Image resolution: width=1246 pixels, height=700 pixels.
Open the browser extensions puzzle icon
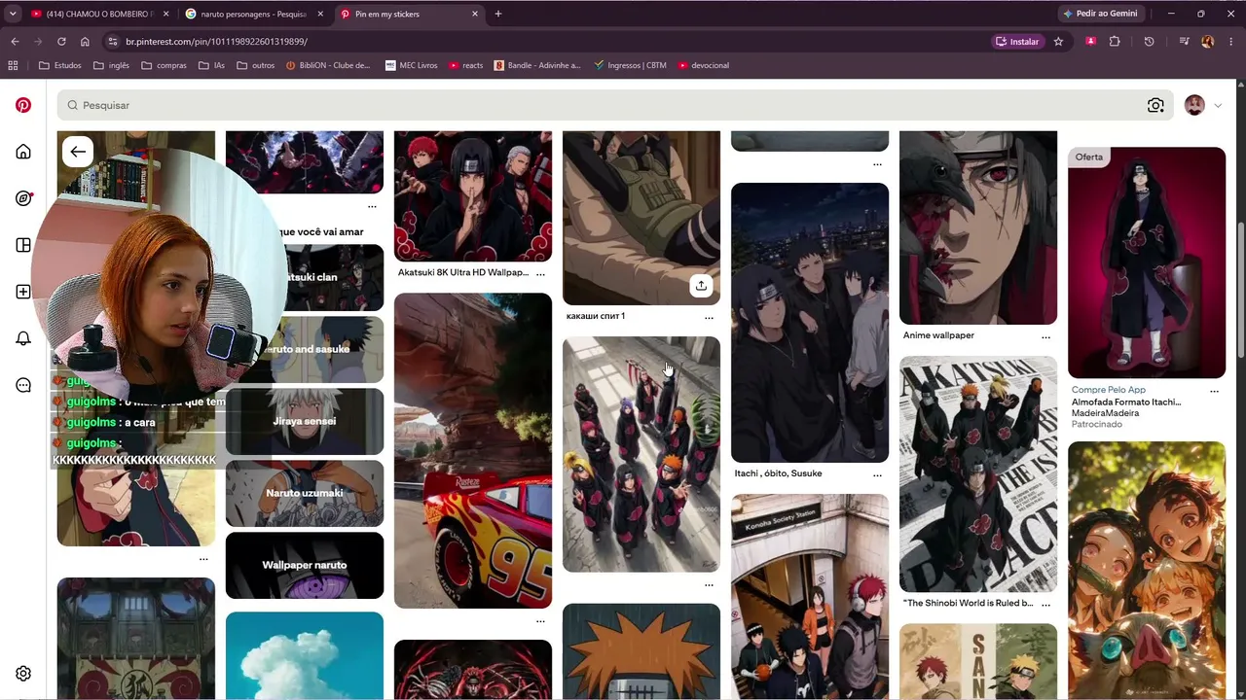coord(1115,42)
